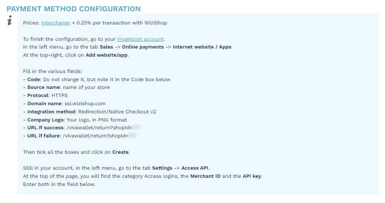Click the bold 'Code' field label
Screen dimensions: 385x203
(x=34, y=79)
